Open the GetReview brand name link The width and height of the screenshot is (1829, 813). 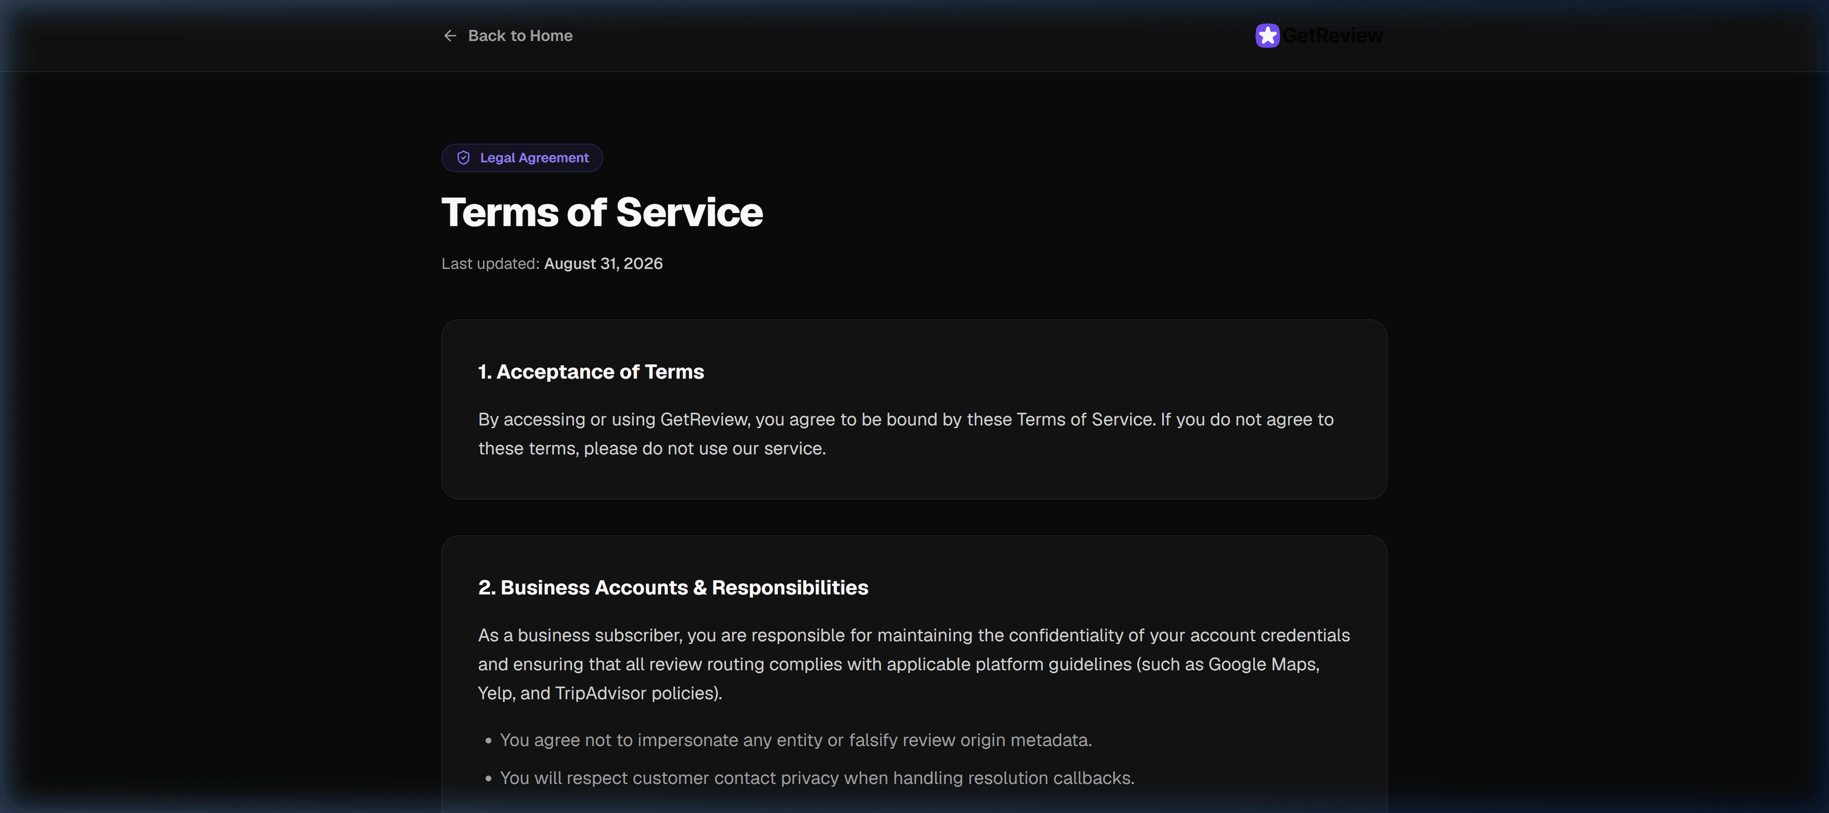tap(1333, 36)
